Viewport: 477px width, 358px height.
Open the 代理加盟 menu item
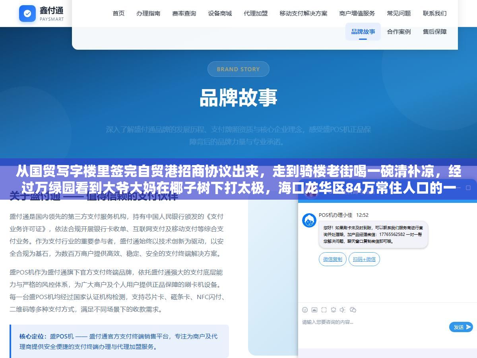pos(256,13)
